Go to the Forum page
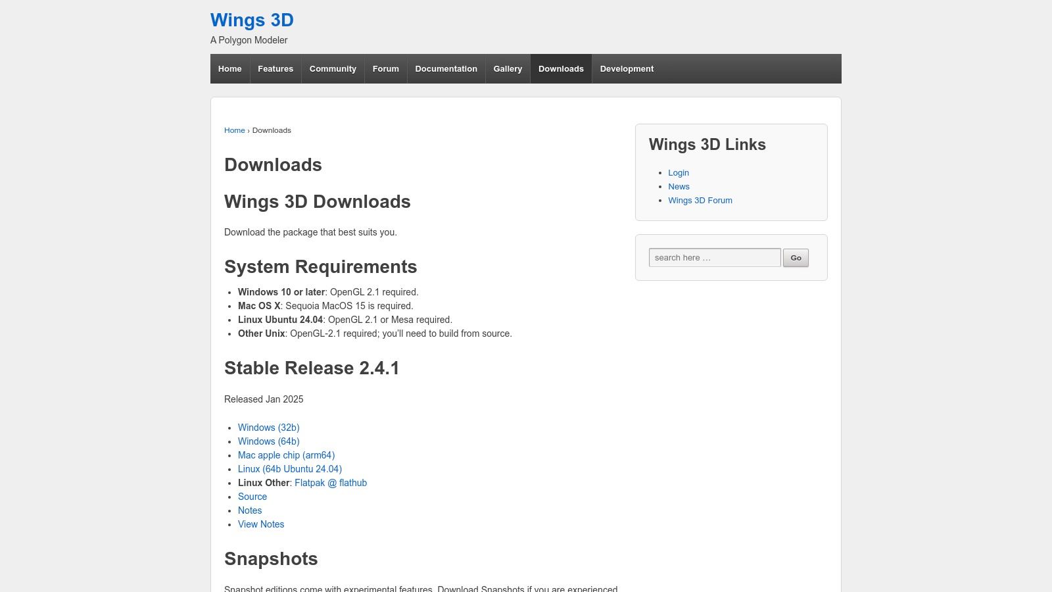The height and width of the screenshot is (592, 1052). [386, 68]
